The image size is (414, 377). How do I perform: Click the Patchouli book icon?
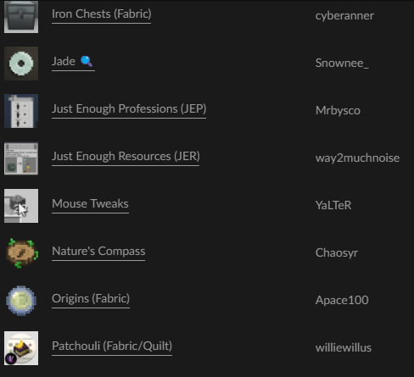point(21,348)
